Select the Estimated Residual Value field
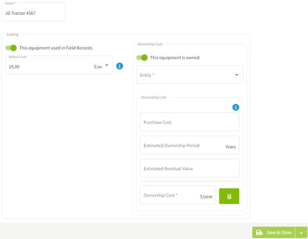Screen dimensions: 308x239 (189, 168)
